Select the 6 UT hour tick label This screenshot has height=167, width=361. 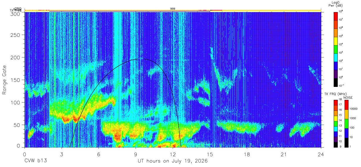click(99, 154)
